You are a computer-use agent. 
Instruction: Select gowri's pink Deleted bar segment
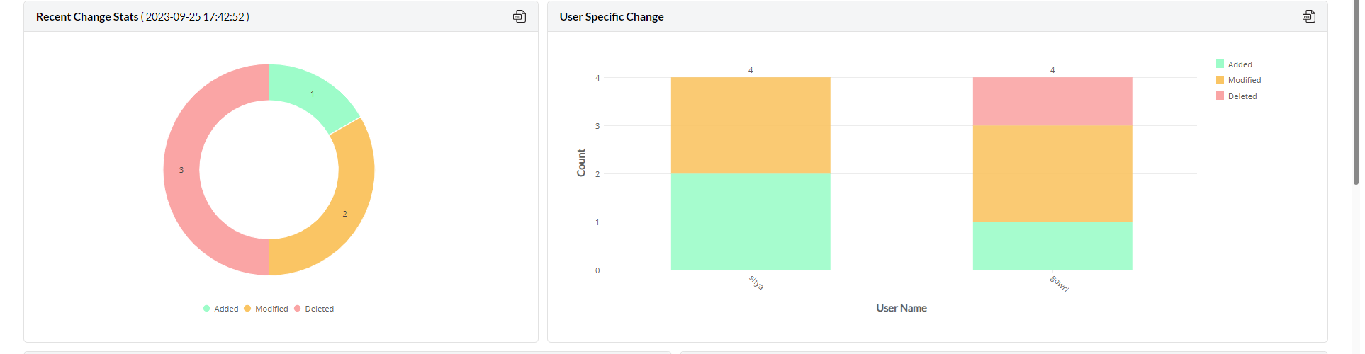click(1052, 101)
